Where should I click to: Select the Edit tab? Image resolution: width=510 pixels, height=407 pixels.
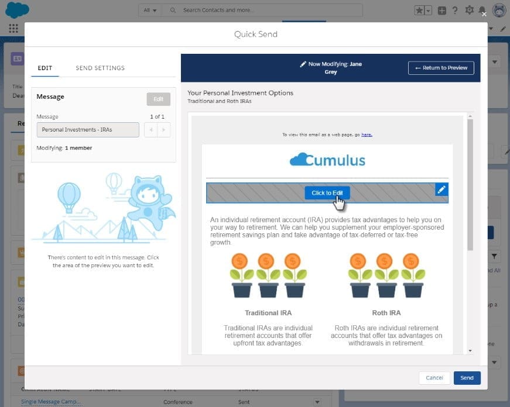(x=45, y=68)
